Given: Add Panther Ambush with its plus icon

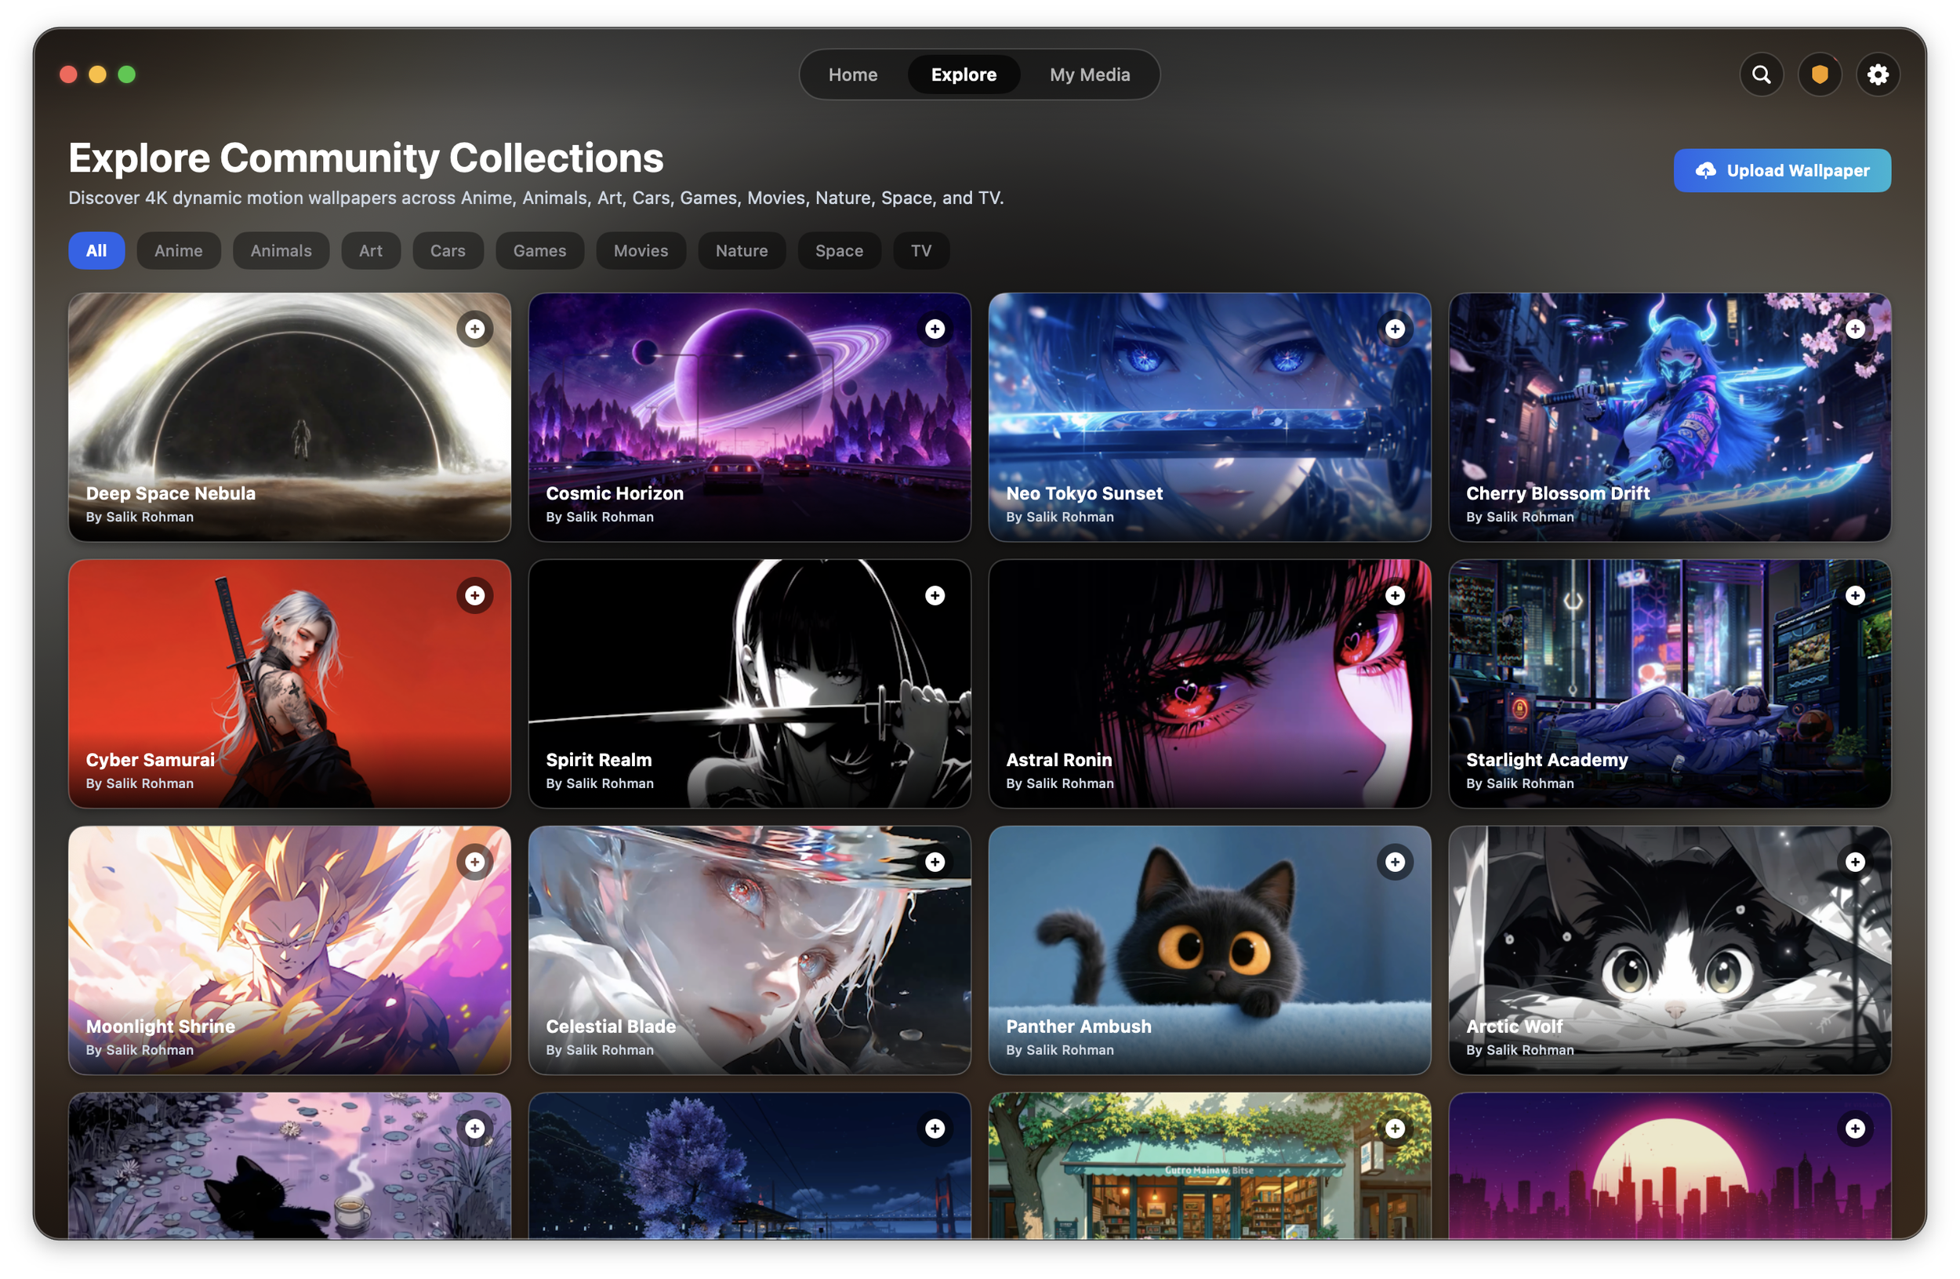Looking at the screenshot, I should point(1395,862).
